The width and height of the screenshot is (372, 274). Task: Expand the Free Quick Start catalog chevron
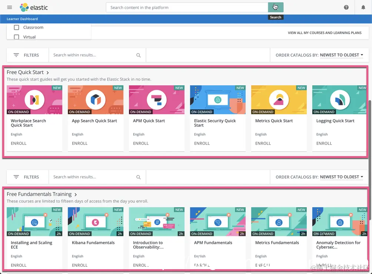(x=47, y=73)
